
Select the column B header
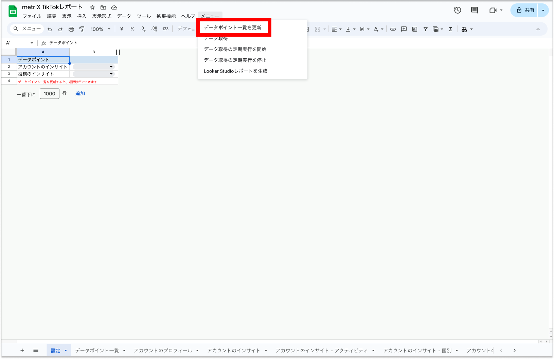(x=94, y=52)
